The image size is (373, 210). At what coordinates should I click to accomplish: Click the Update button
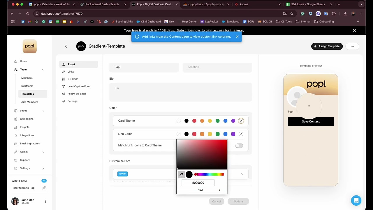point(238,202)
